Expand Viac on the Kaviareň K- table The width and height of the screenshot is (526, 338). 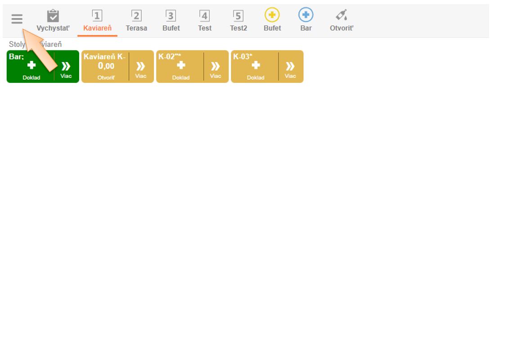click(141, 68)
